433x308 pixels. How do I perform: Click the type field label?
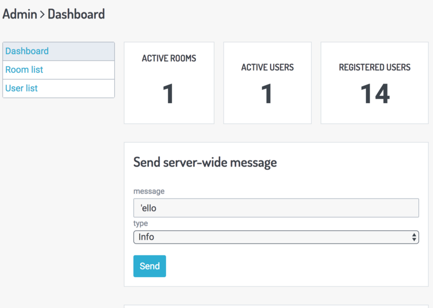(141, 223)
